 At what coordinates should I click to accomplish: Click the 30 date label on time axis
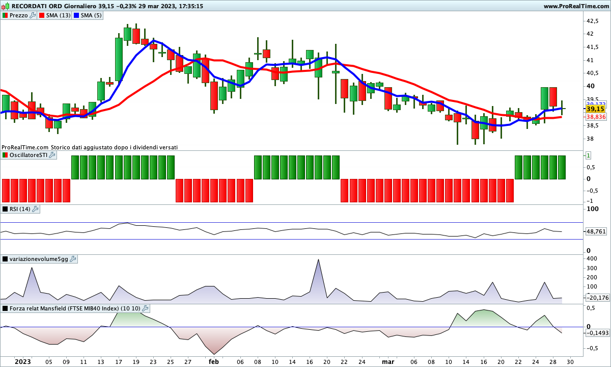click(x=570, y=362)
